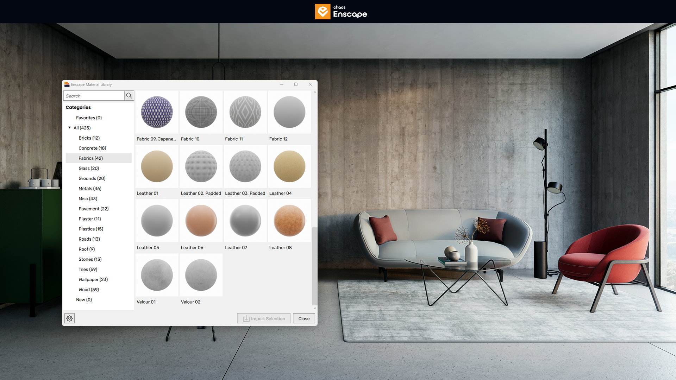Click the search magnifier icon
676x380 pixels.
tap(129, 96)
